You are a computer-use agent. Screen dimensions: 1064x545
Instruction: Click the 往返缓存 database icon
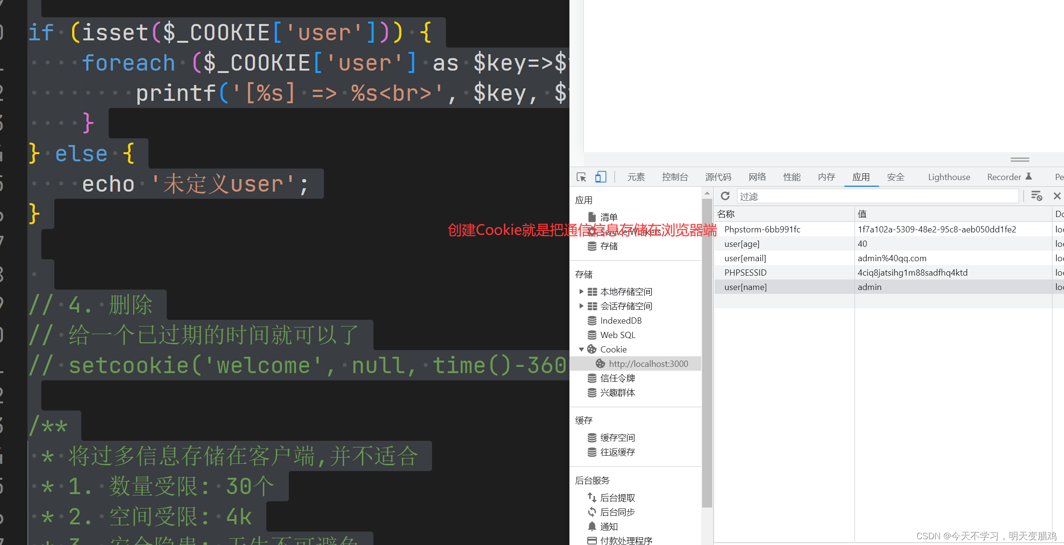pyautogui.click(x=592, y=452)
